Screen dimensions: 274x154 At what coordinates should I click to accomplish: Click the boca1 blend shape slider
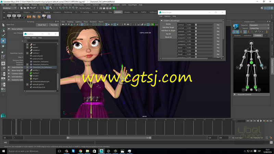(204, 48)
